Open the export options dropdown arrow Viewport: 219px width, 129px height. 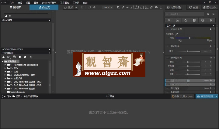point(216,97)
